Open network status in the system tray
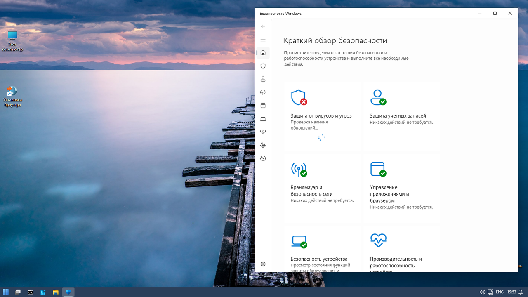Image resolution: width=528 pixels, height=297 pixels. (490, 292)
